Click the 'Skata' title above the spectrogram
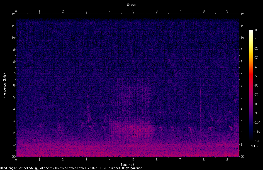263x170 pixels. coord(131,5)
